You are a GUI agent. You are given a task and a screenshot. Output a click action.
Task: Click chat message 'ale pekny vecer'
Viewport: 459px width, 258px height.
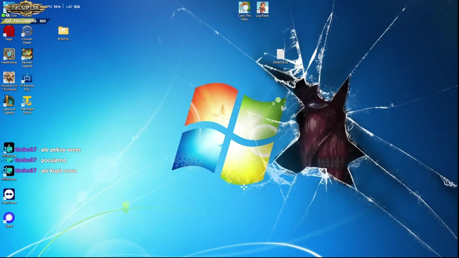click(61, 150)
